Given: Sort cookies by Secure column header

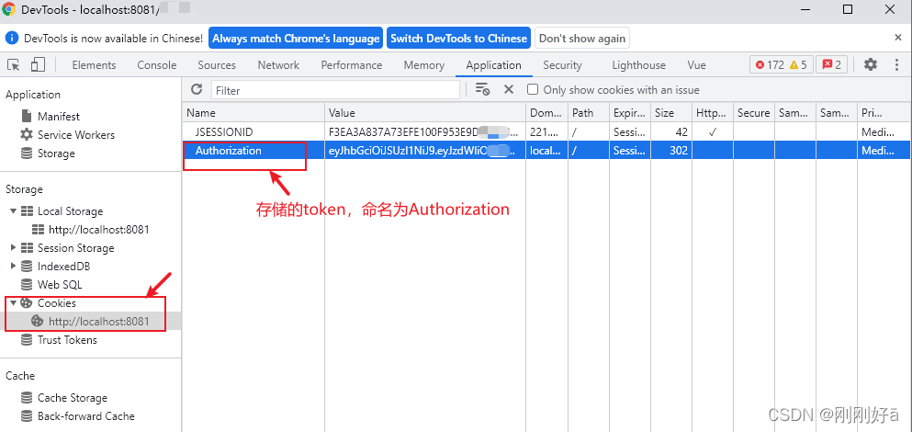Looking at the screenshot, I should (754, 113).
